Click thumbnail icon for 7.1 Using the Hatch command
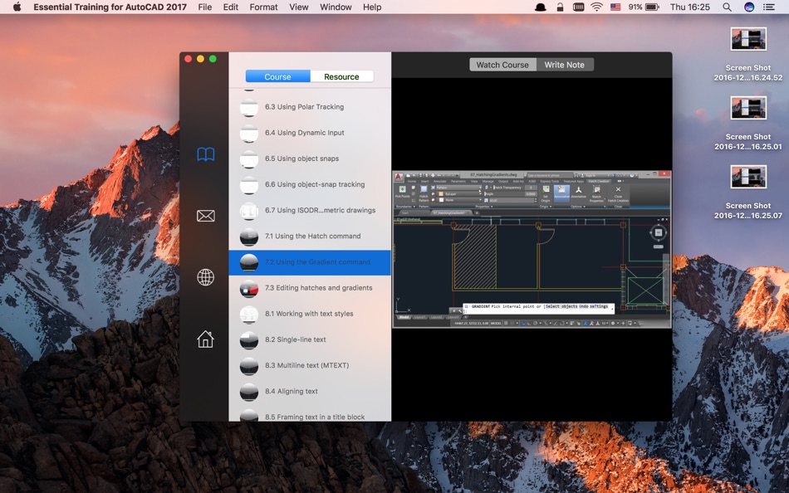 [x=248, y=237]
